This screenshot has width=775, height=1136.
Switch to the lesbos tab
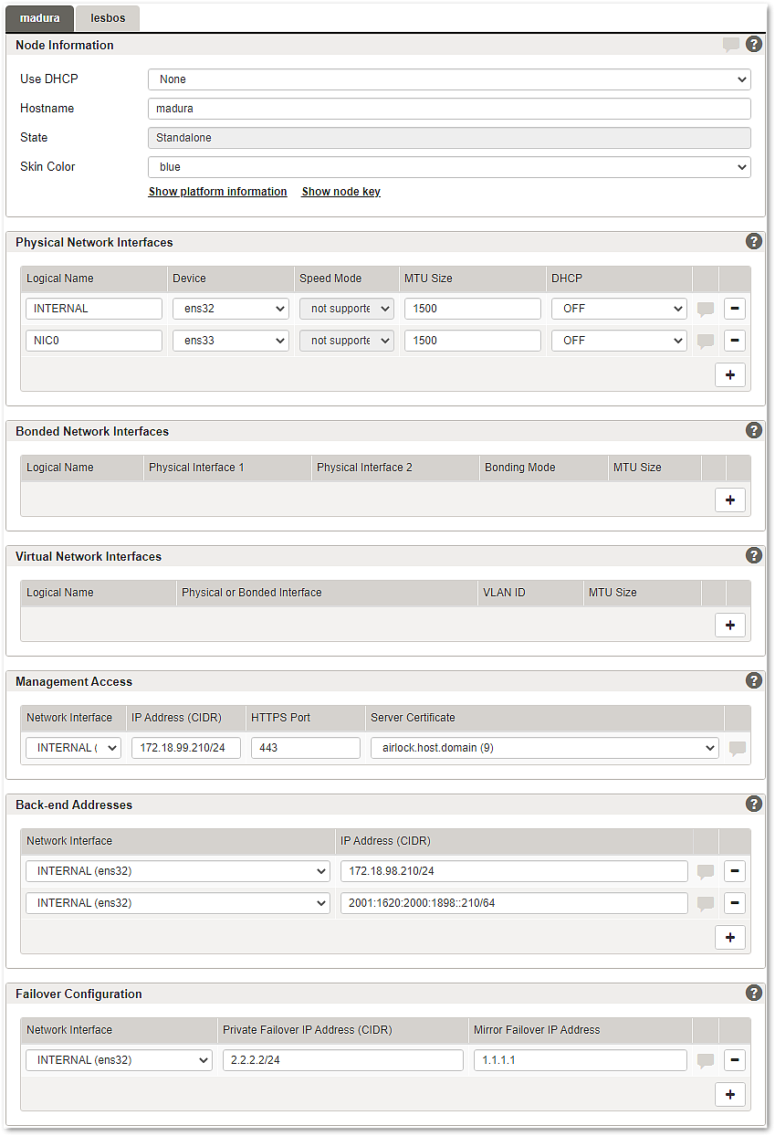[x=108, y=18]
